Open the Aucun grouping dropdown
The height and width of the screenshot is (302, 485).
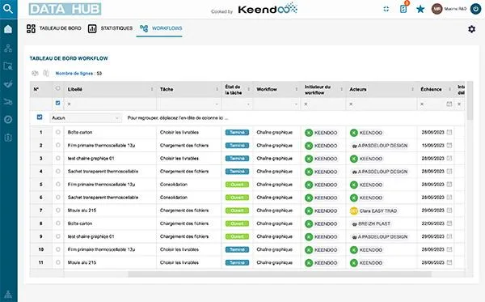click(86, 118)
